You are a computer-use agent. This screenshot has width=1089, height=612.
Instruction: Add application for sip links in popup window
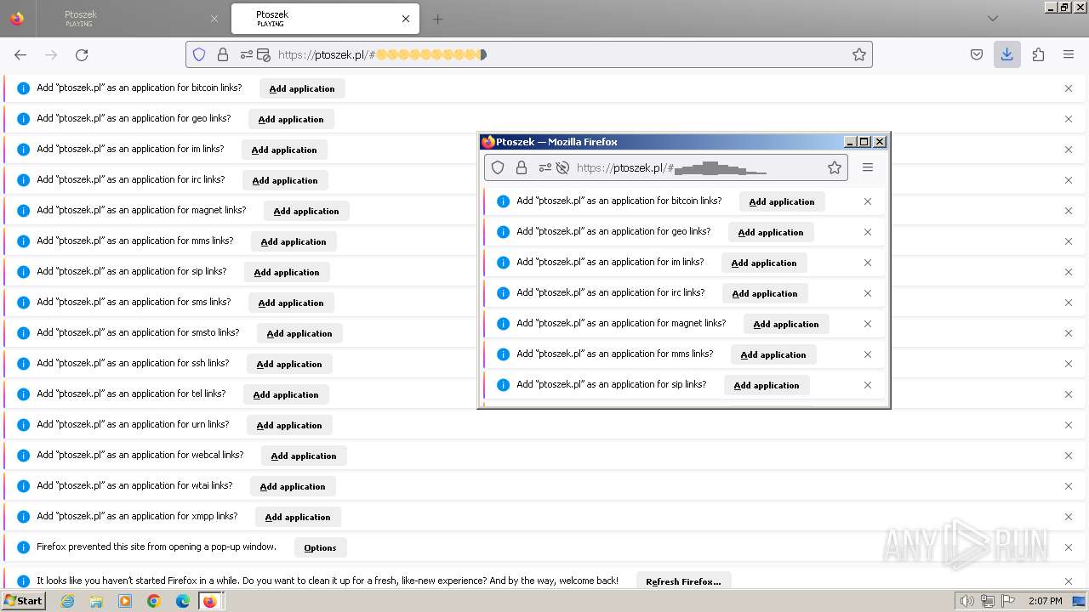pos(767,385)
